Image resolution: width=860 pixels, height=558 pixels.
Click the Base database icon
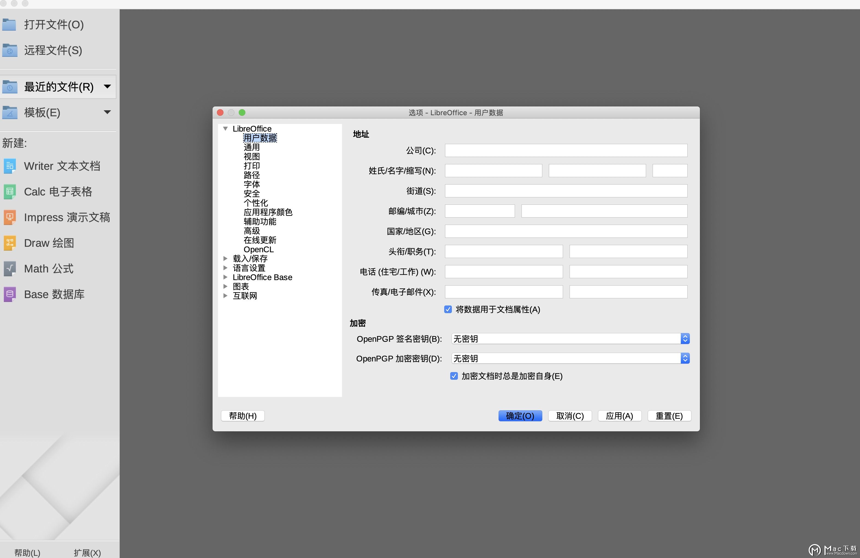(10, 294)
